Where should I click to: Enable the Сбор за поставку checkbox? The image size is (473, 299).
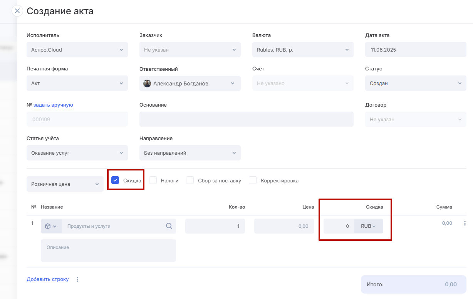pos(190,180)
